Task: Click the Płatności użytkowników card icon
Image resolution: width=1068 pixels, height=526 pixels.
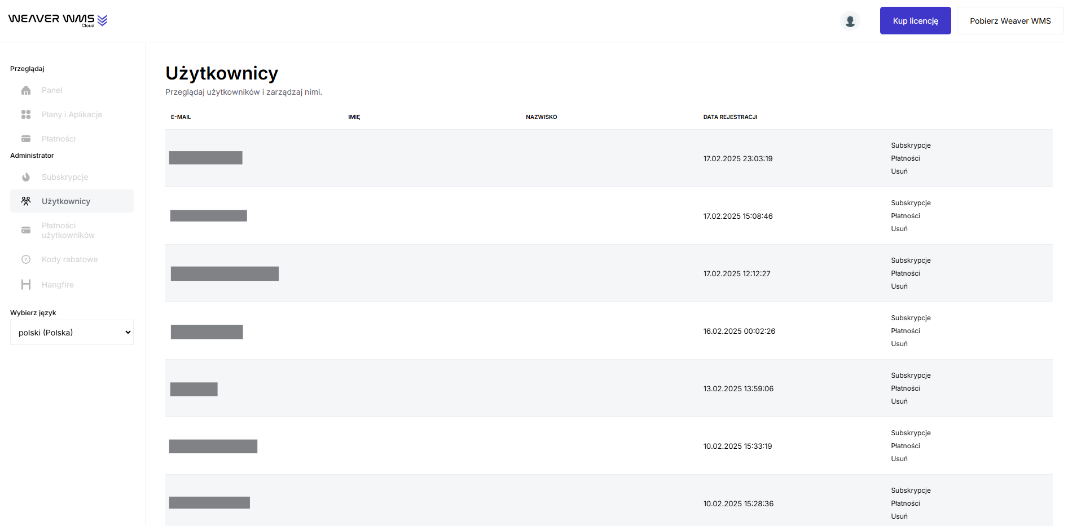Action: point(26,230)
